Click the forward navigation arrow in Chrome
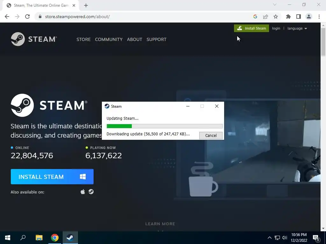326x244 pixels. [x=17, y=17]
